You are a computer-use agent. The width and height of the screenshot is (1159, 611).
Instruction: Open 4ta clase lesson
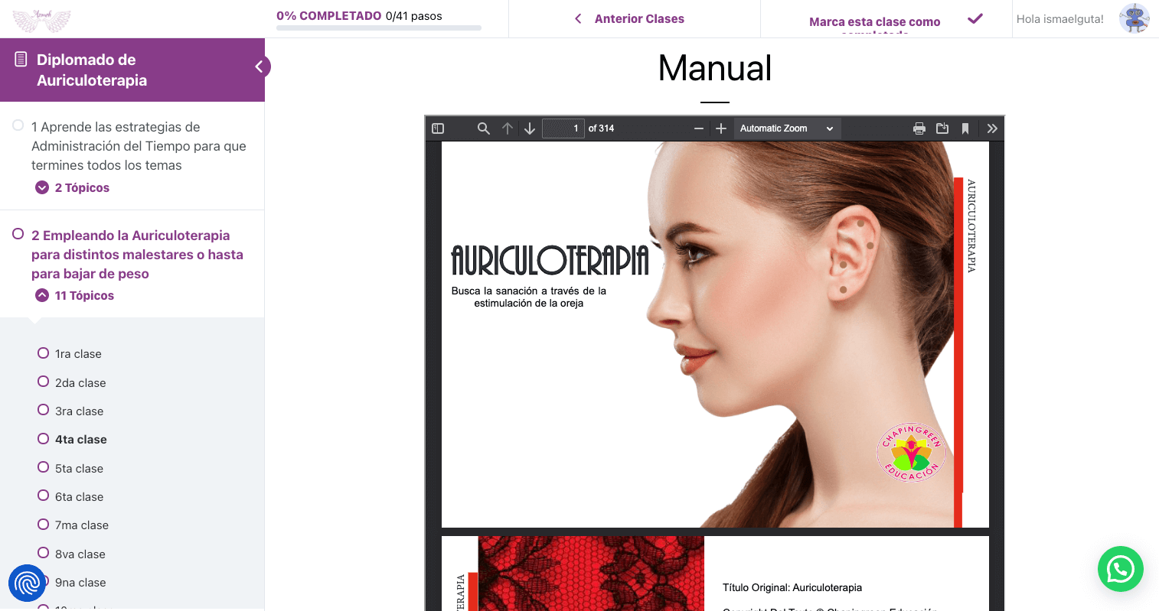(x=80, y=440)
